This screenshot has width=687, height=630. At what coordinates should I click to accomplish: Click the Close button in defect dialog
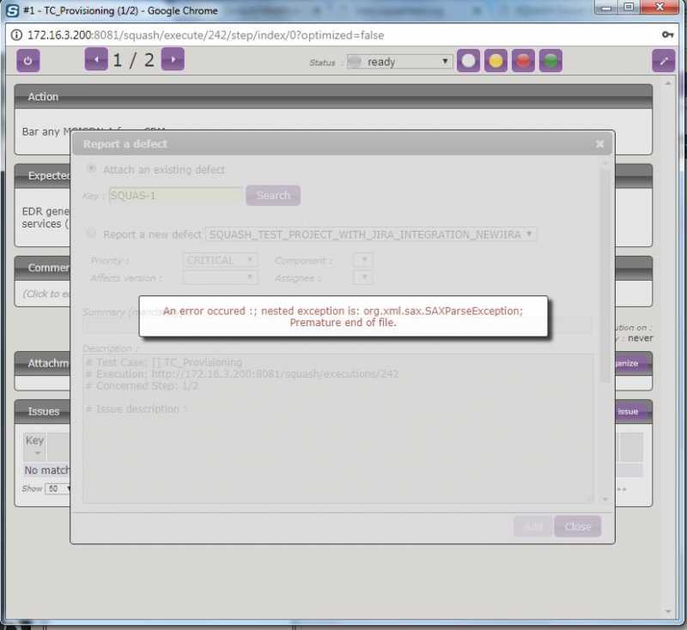click(577, 526)
